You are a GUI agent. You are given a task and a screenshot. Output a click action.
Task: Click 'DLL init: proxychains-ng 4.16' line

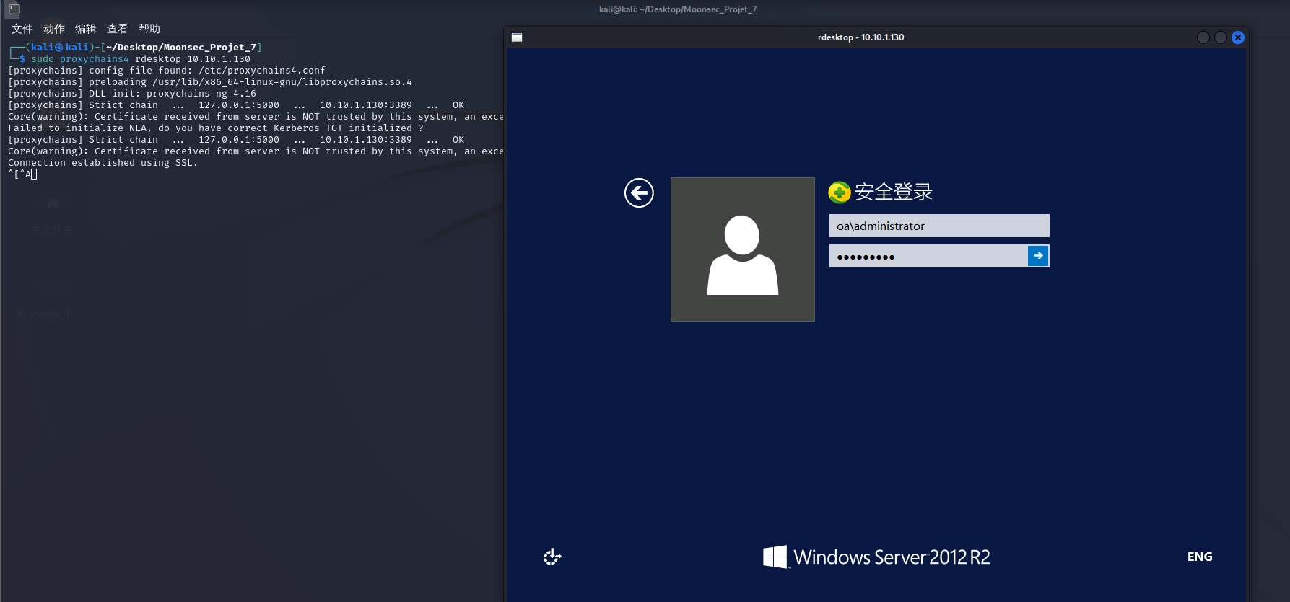tap(132, 94)
